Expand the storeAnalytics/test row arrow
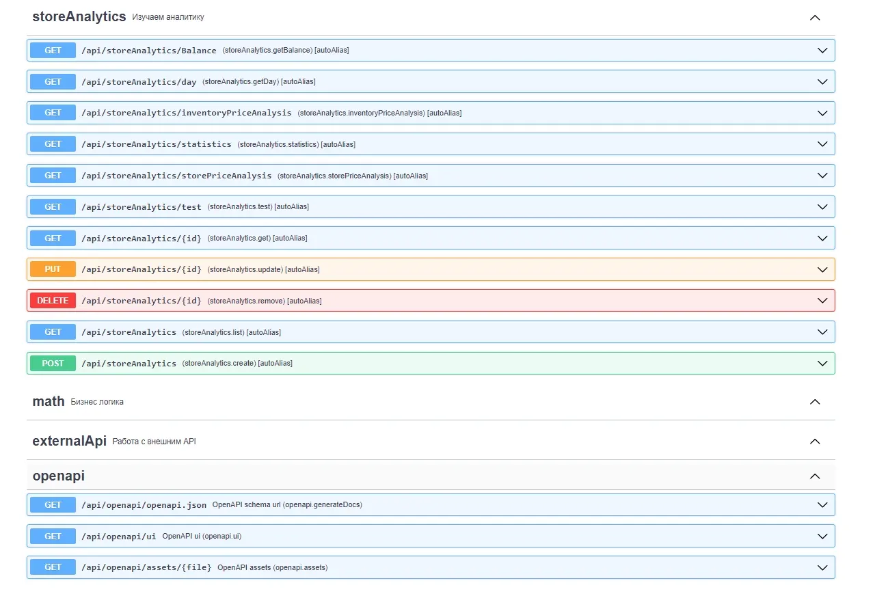The width and height of the screenshot is (875, 596). (822, 206)
